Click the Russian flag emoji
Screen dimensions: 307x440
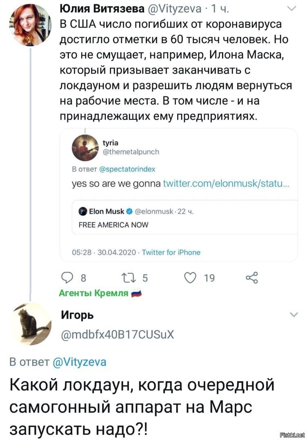[x=137, y=294]
